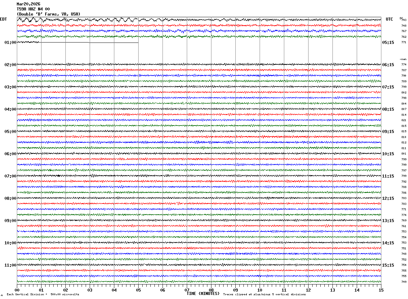Click minute 13 on the time axis
This screenshot has width=408, height=299.
point(332,290)
